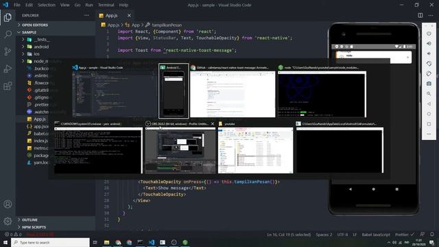Image resolution: width=439 pixels, height=247 pixels.
Task: Click emulator toolbar Overview square
Action: (x=429, y=124)
